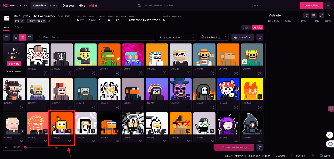334x159 pixels.
Task: Click the SOL price indicator $1771
Action: [229, 156]
